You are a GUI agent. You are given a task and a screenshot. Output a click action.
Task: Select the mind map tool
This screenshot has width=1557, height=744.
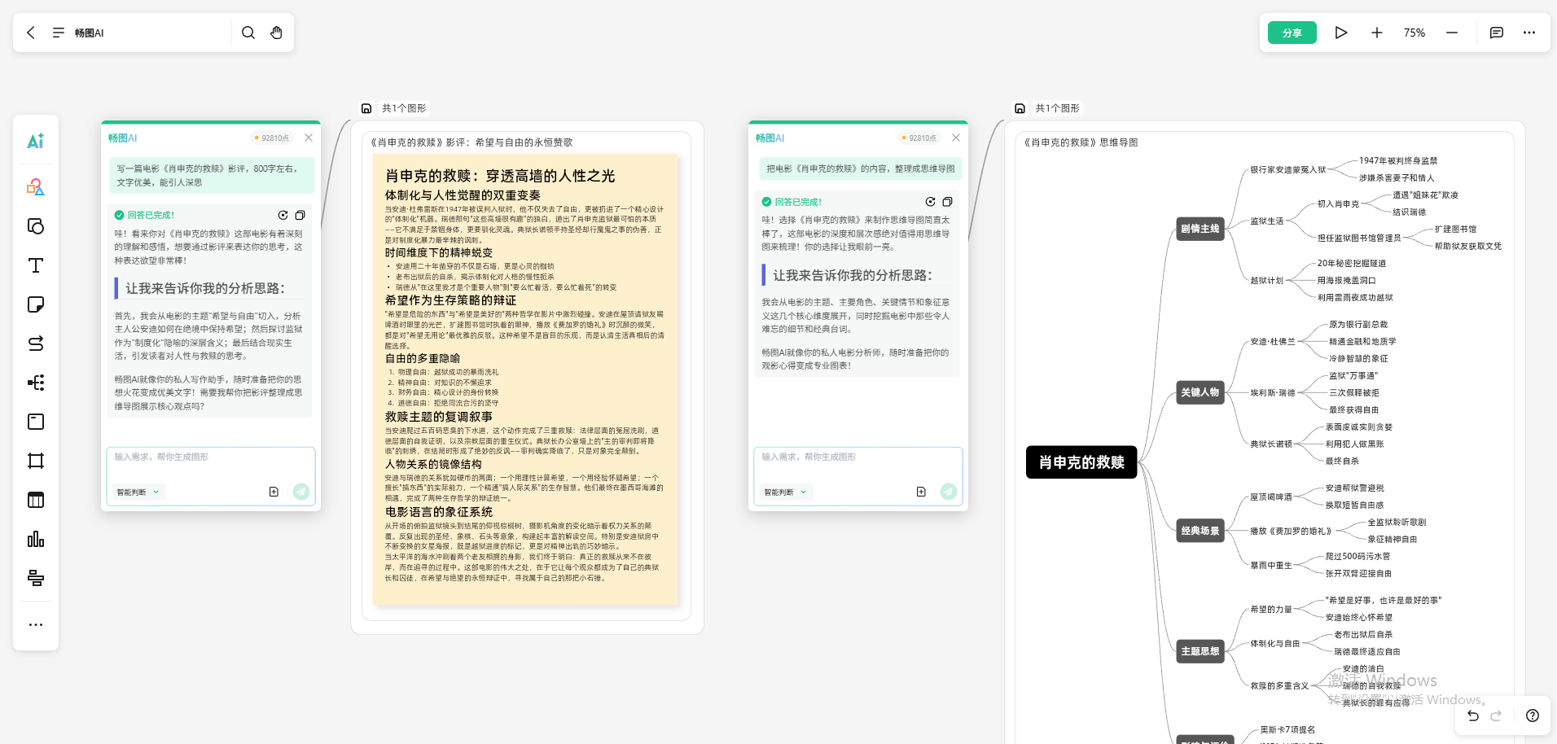36,383
